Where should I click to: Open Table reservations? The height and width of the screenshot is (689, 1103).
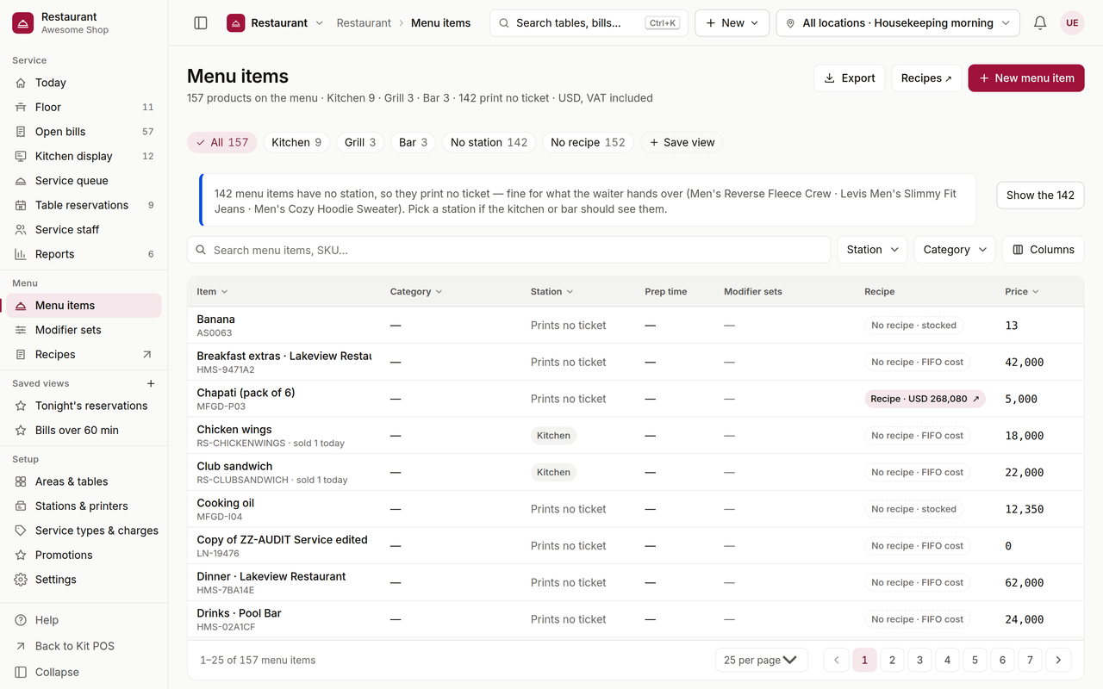(x=84, y=205)
